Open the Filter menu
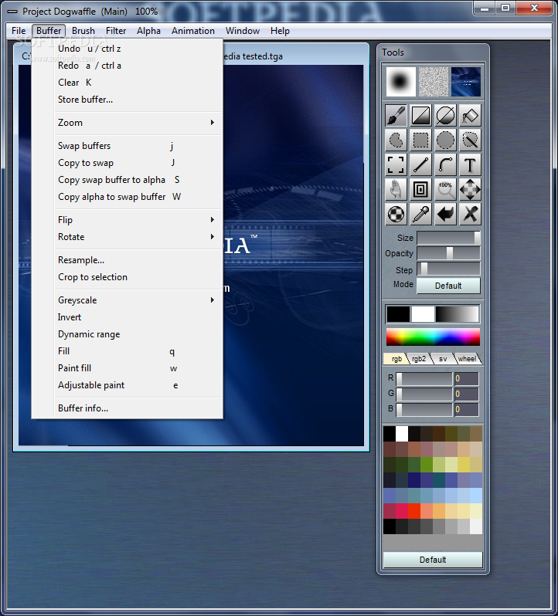 (x=116, y=31)
